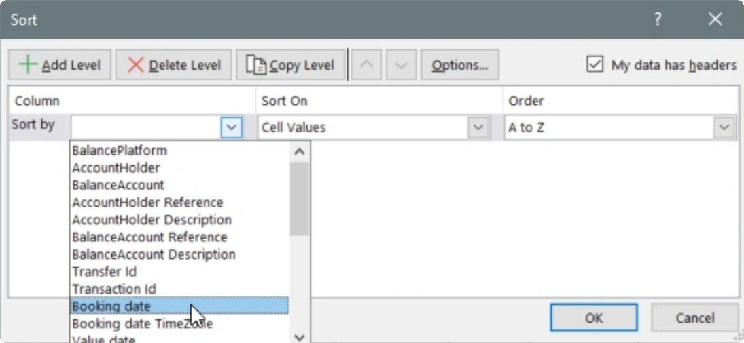Choose Transaction Id in the column list
The image size is (744, 343).
pyautogui.click(x=114, y=289)
